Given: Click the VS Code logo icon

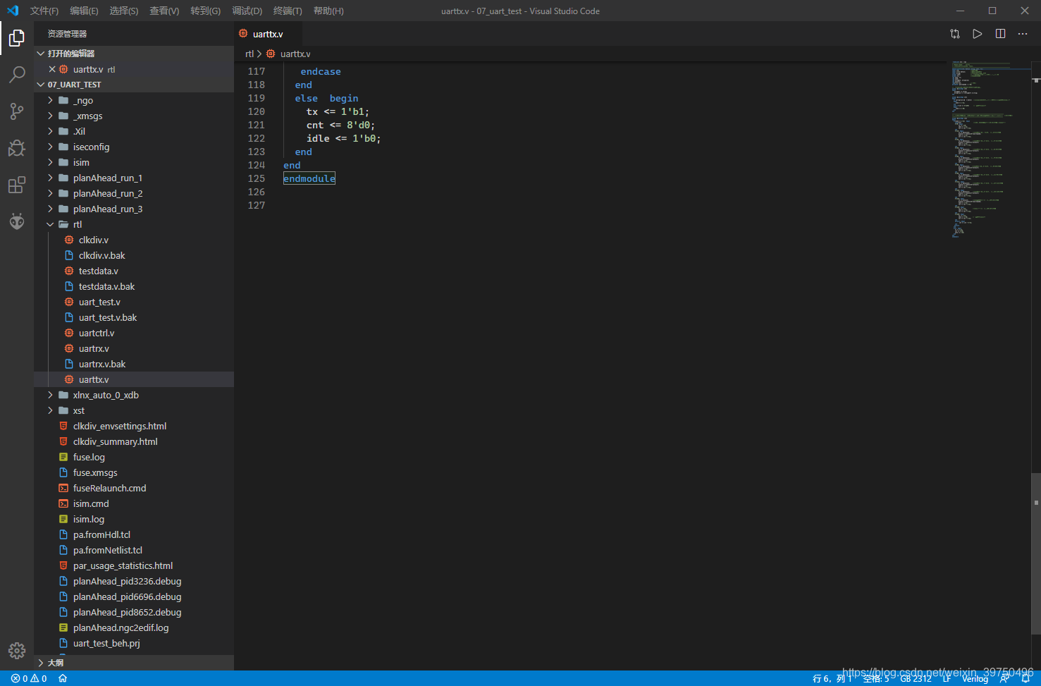Looking at the screenshot, I should pos(13,11).
